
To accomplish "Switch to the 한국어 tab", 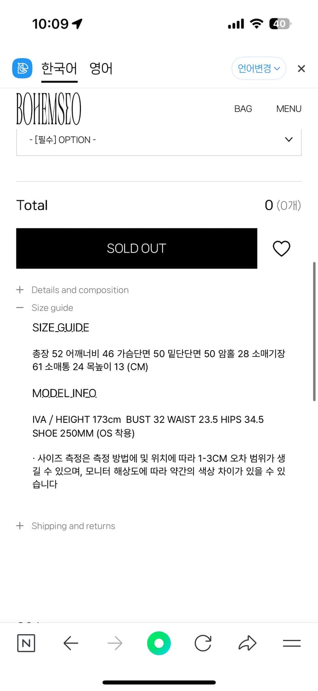I will point(59,68).
